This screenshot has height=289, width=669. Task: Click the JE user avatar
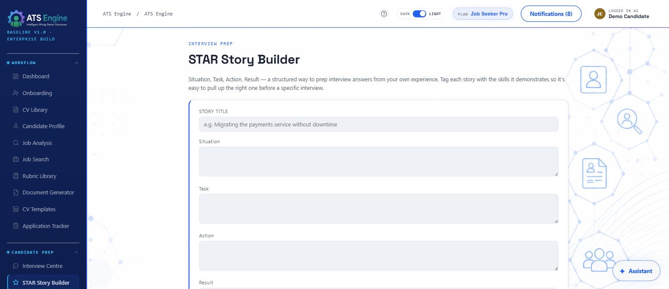[600, 14]
